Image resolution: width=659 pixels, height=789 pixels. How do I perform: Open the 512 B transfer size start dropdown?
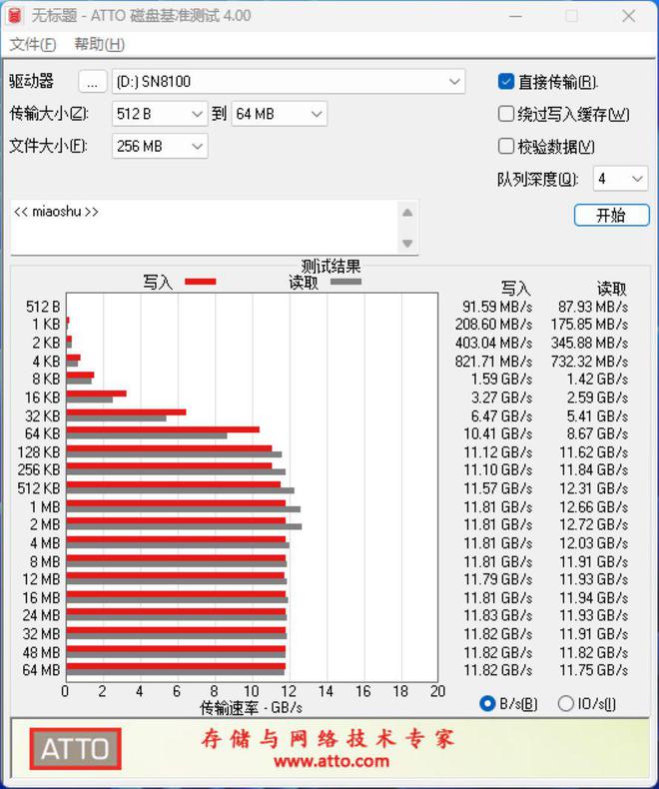tap(160, 114)
